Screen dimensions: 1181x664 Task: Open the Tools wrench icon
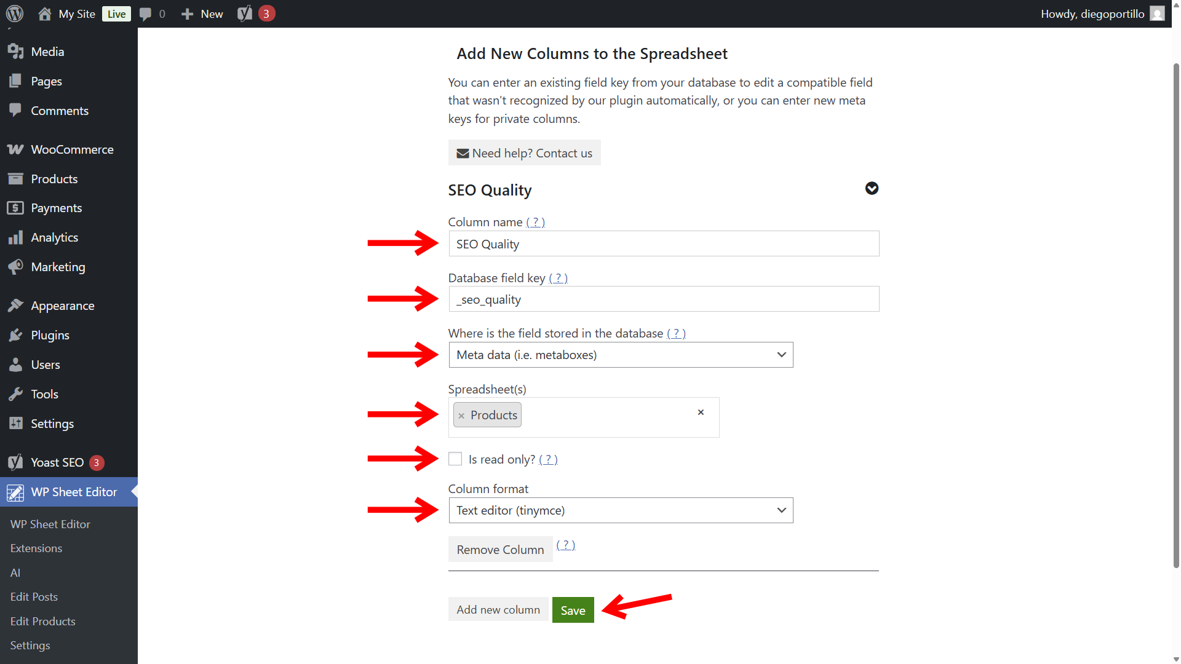pos(15,394)
